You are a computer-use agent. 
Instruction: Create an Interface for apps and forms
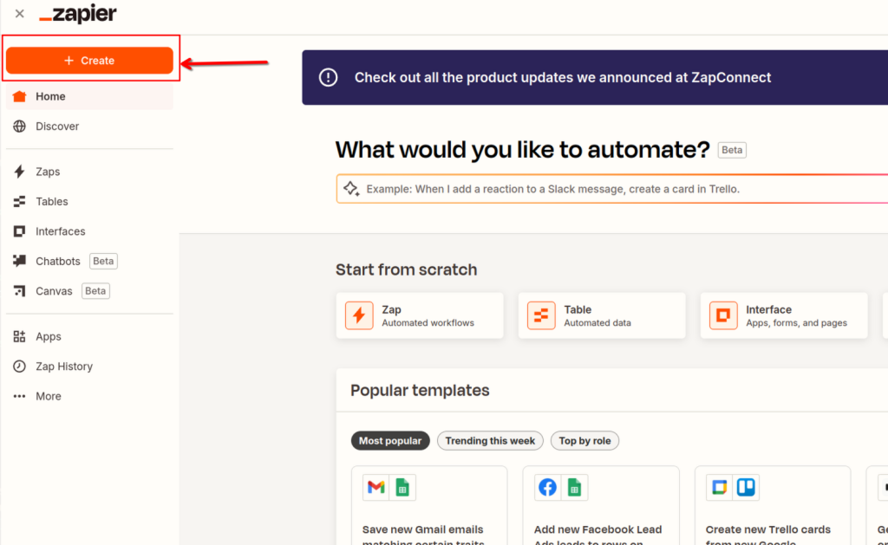pos(784,315)
